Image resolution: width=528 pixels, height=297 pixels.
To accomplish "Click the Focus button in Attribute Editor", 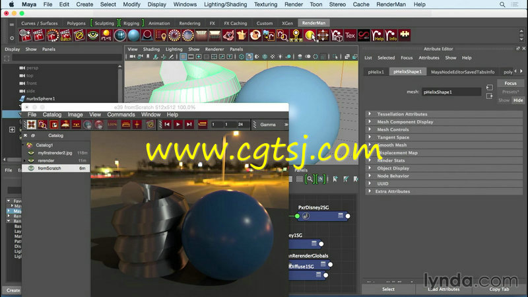I will click(x=510, y=83).
